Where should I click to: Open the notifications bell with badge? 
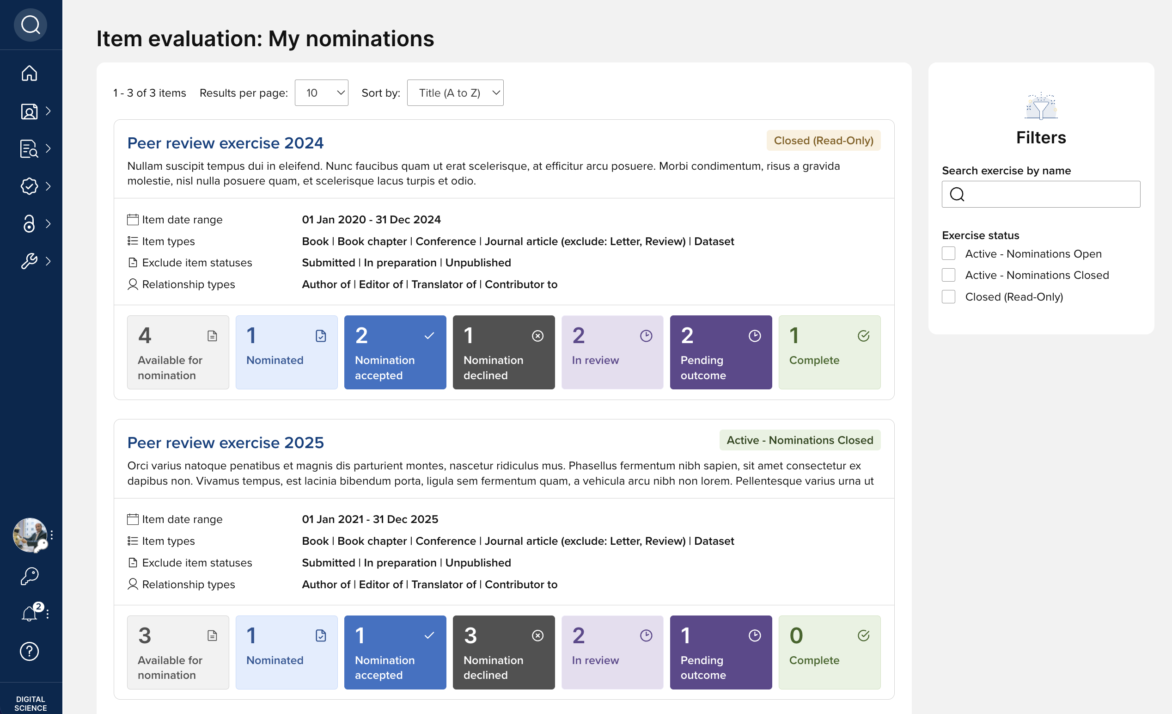point(30,614)
